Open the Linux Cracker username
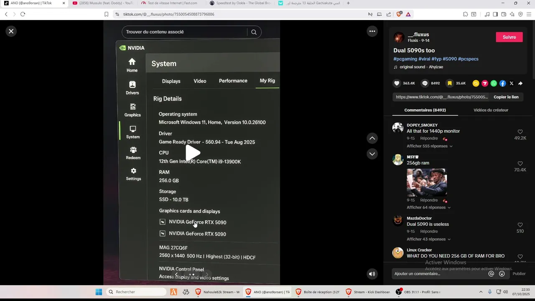This screenshot has height=301, width=535. (x=419, y=250)
